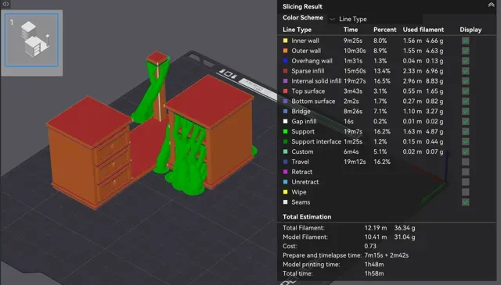Toggle Bottom surface display checkbox
This screenshot has height=285, width=501.
[x=466, y=102]
